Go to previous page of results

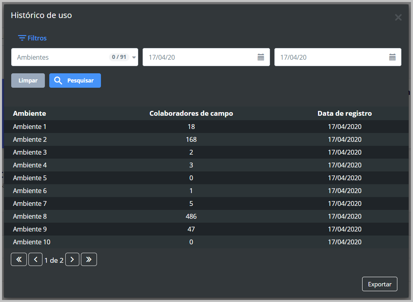[x=35, y=260]
